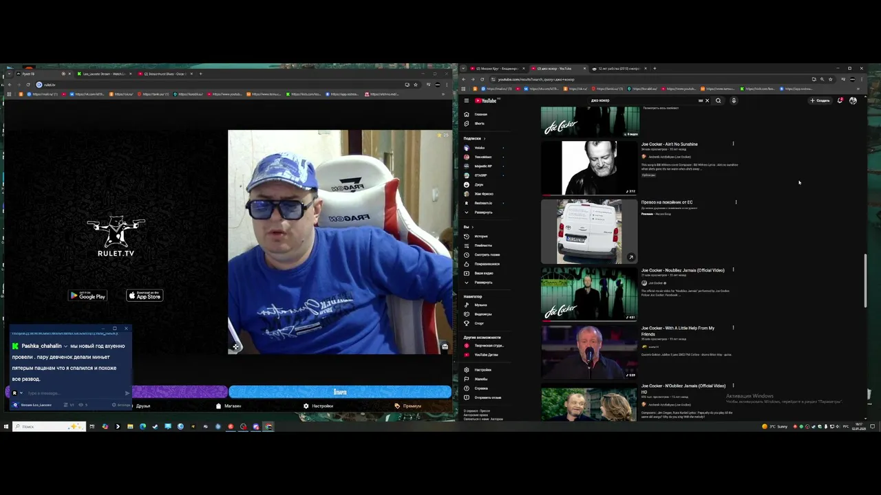
Task: Open Настройки in rulet.tv bottom bar
Action: click(x=318, y=406)
